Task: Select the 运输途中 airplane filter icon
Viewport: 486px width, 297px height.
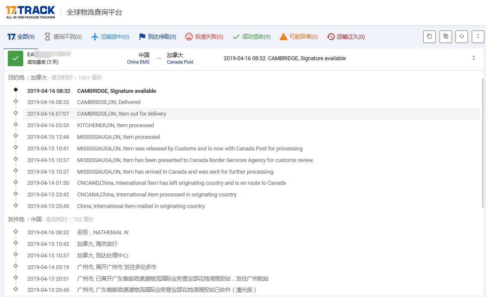Action: 95,37
